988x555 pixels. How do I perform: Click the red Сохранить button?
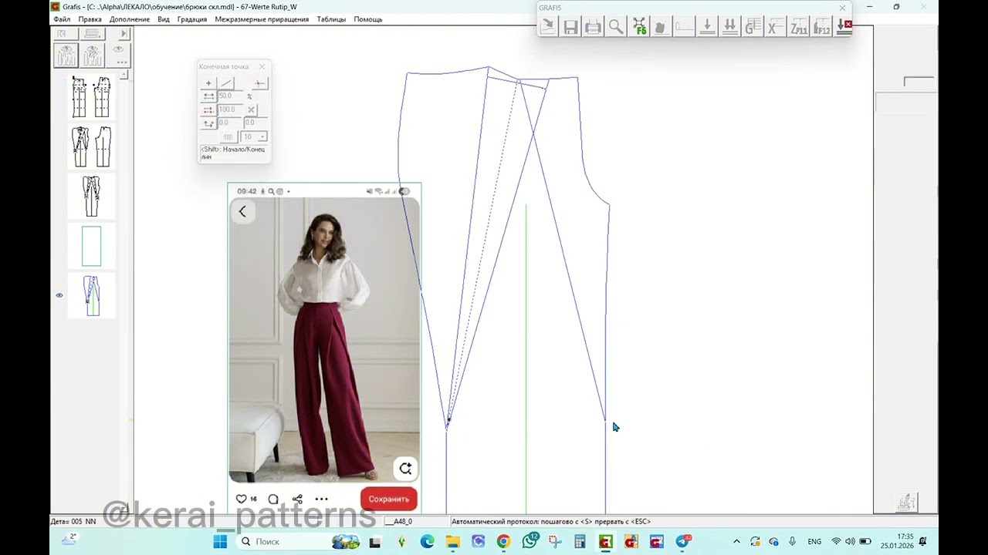[389, 499]
